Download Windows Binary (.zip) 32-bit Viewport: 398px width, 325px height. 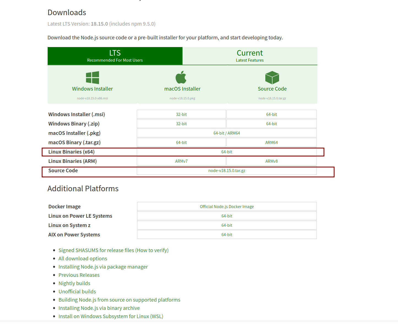coord(181,124)
